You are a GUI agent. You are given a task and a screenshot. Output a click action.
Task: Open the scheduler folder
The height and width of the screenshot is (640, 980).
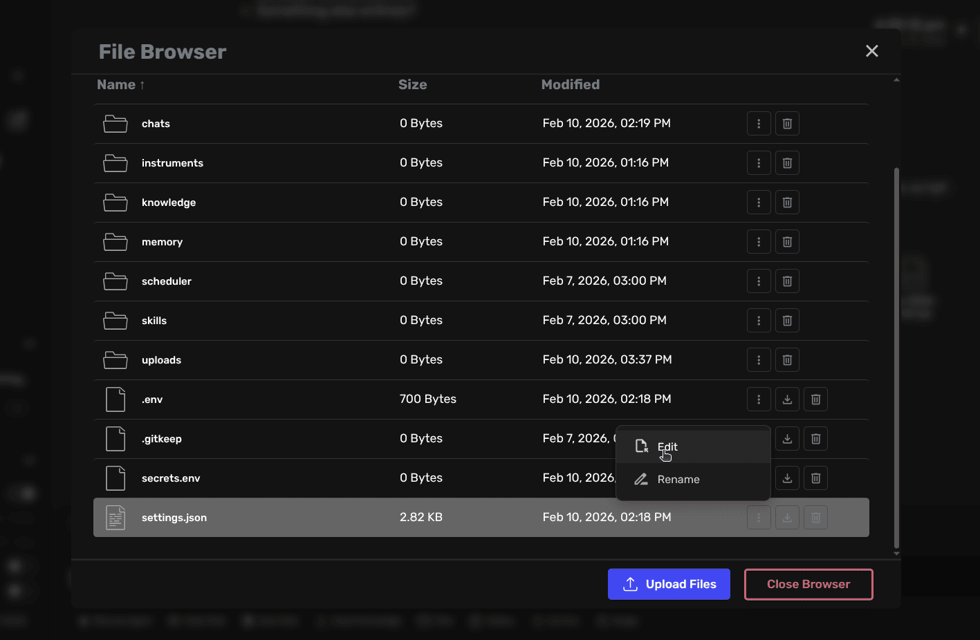167,281
